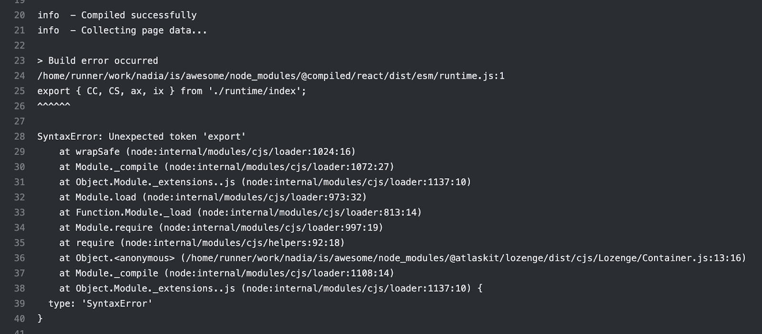Click the caret markers under export

pos(54,105)
